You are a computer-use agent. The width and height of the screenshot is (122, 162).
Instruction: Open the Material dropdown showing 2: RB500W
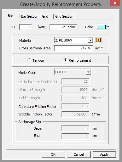coord(90,40)
